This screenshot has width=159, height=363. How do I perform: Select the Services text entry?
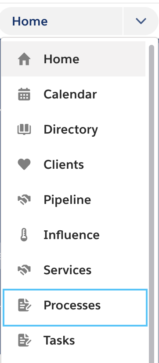point(67,270)
